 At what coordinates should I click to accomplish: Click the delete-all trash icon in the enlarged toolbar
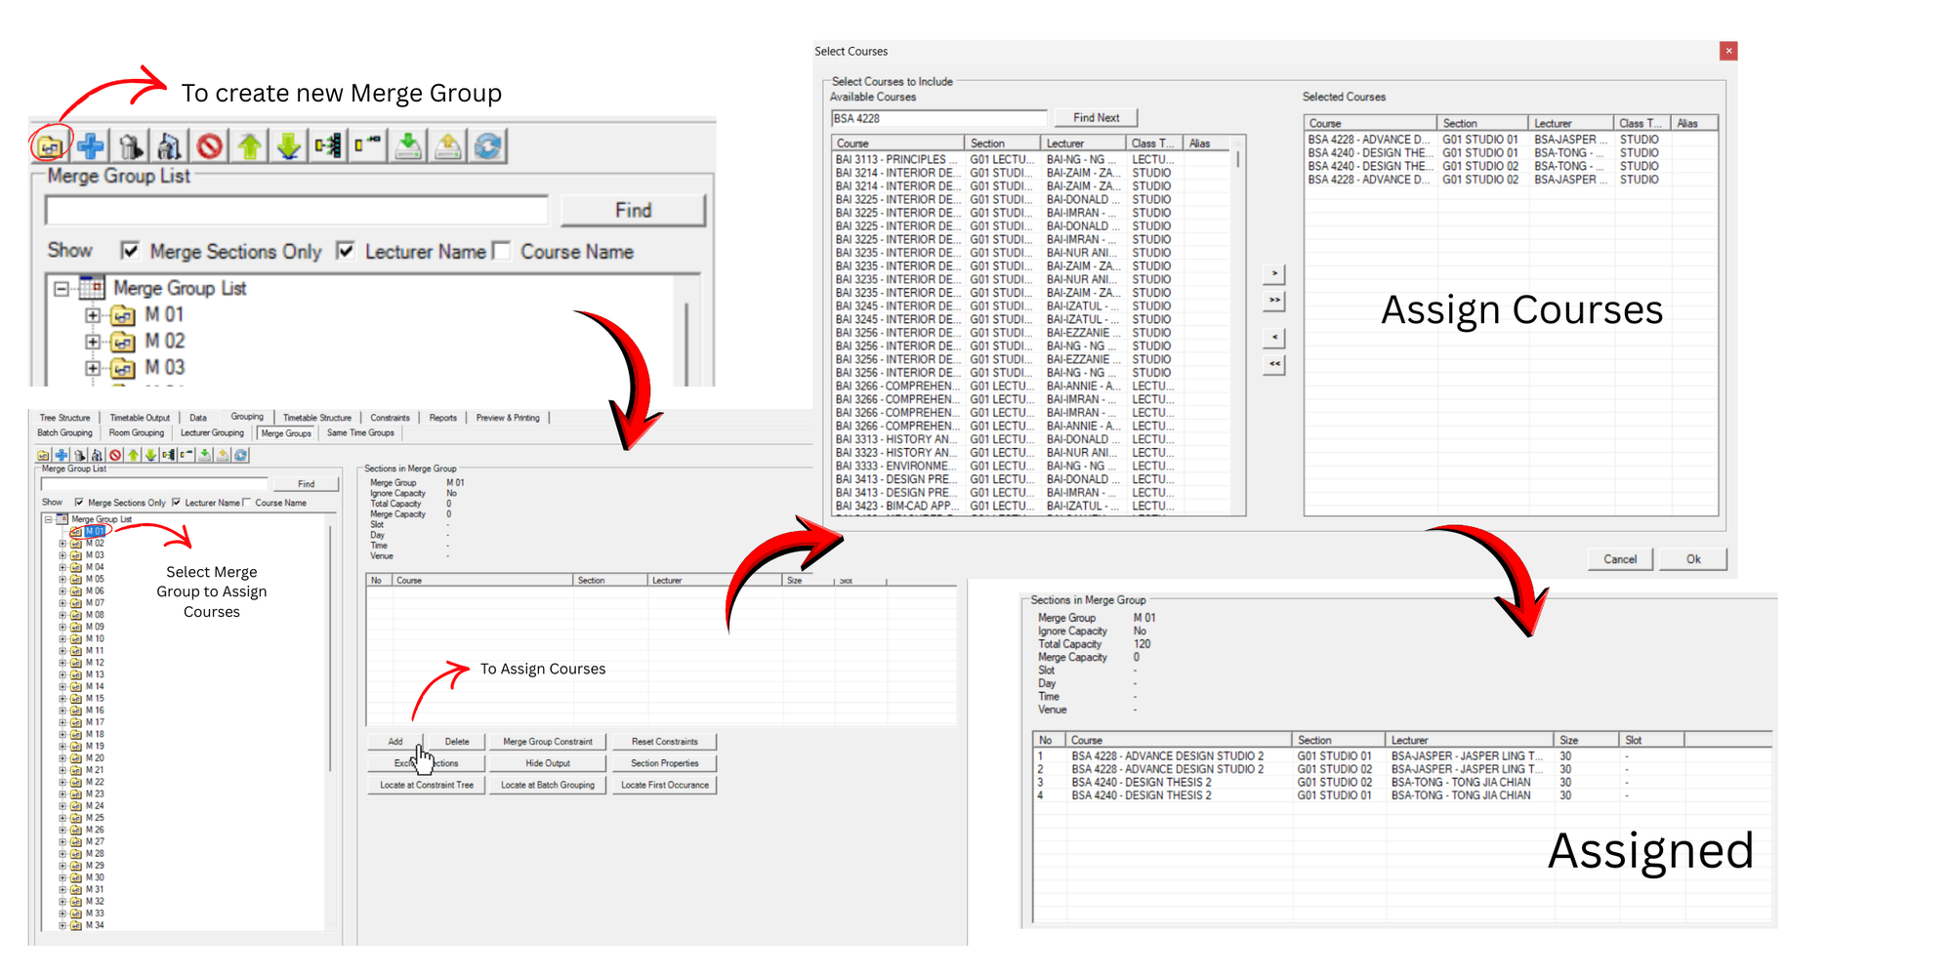(170, 146)
